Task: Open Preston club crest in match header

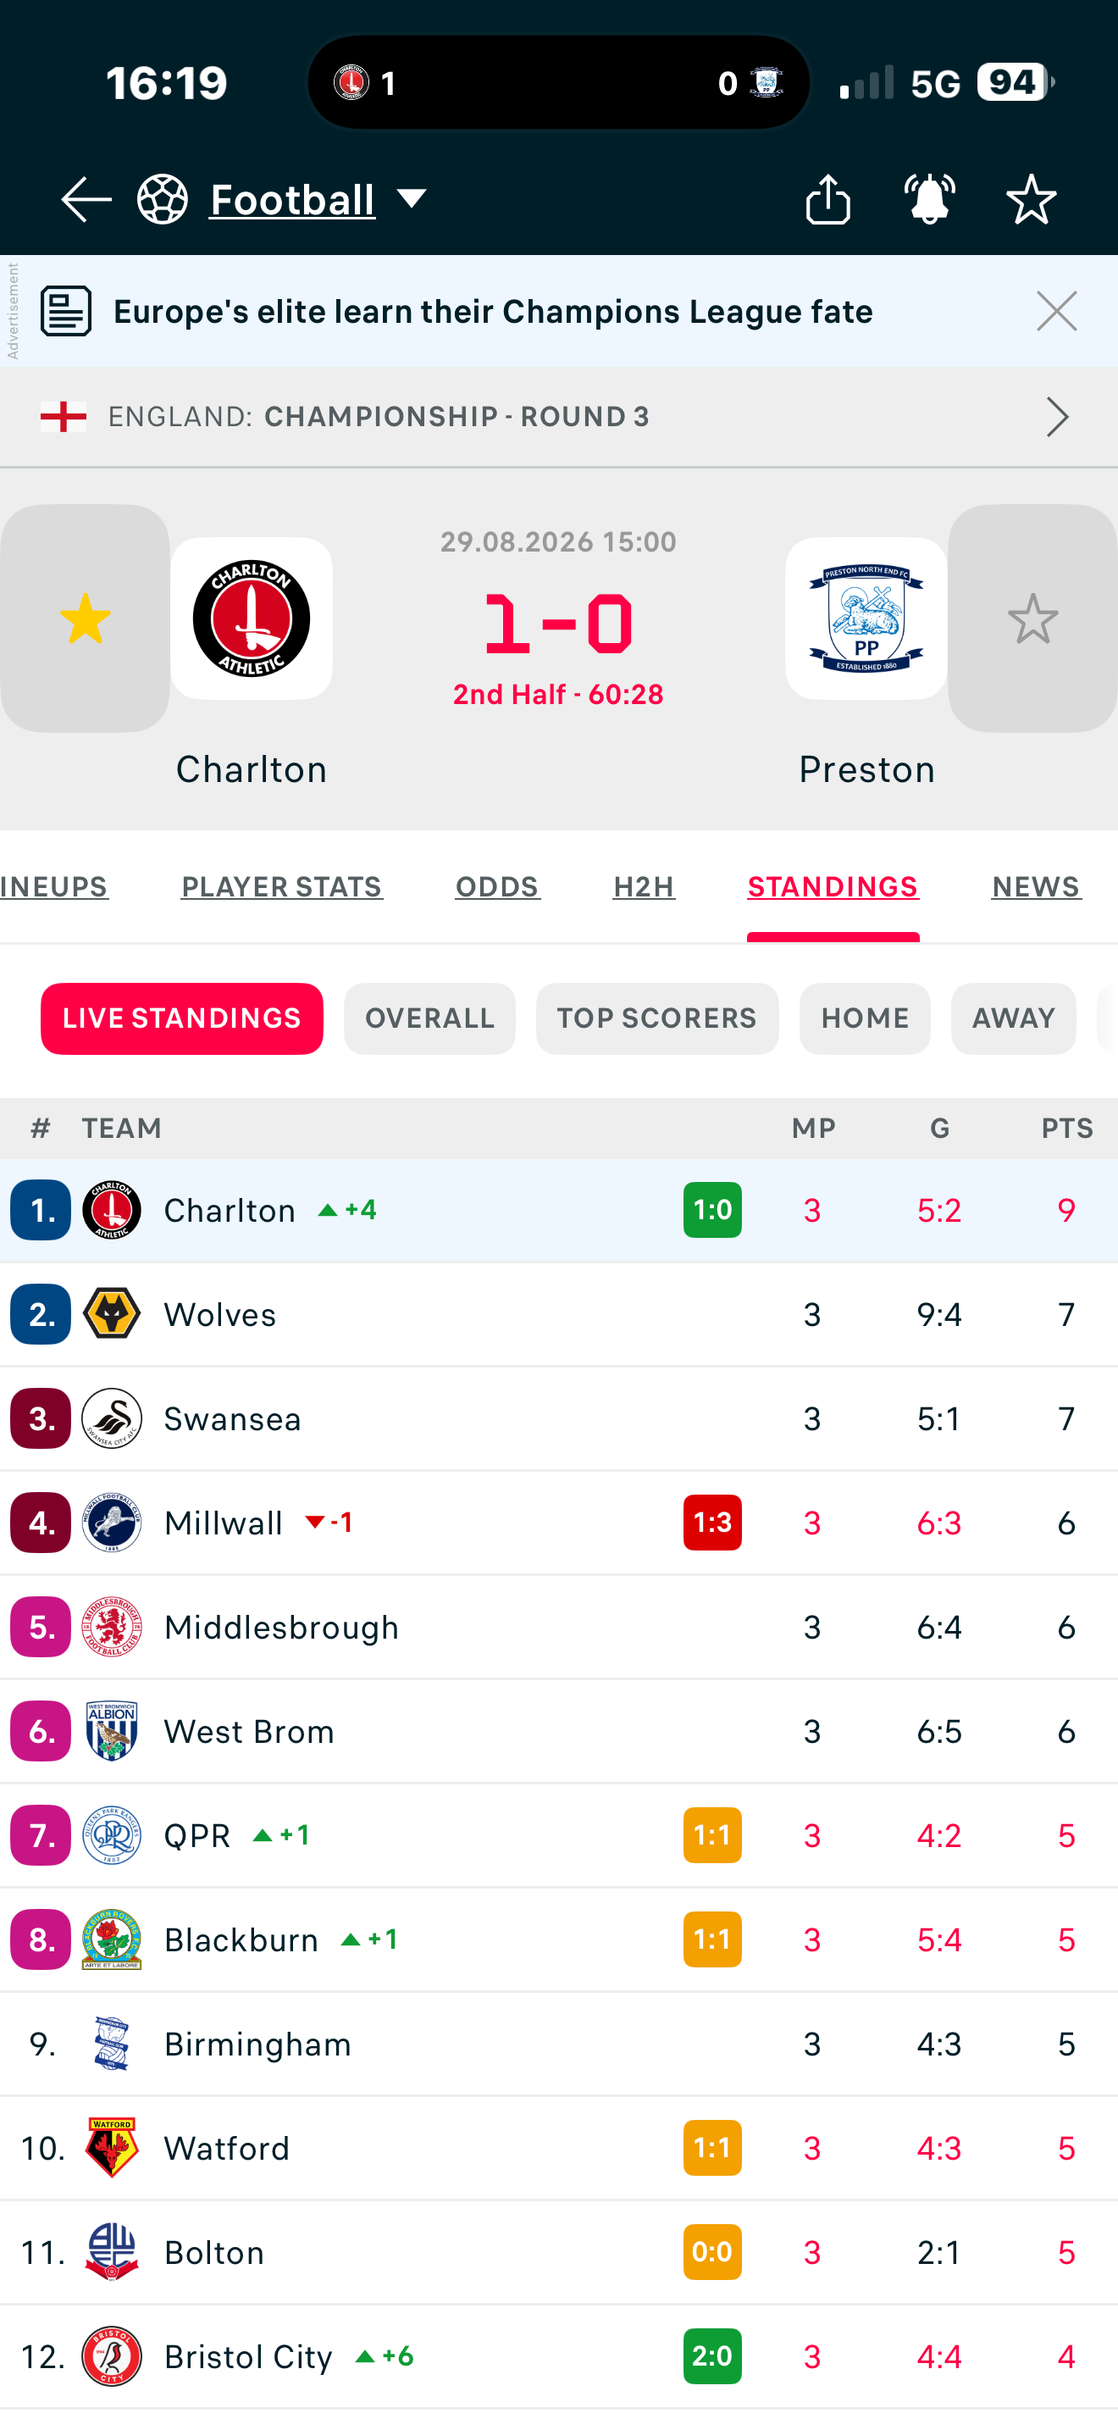Action: click(866, 618)
